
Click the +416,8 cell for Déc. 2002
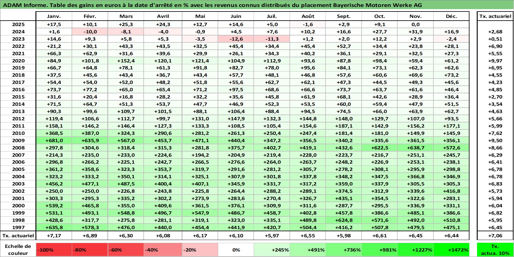(451, 191)
